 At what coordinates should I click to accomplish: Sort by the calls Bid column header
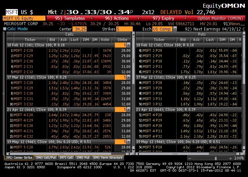(52, 40)
